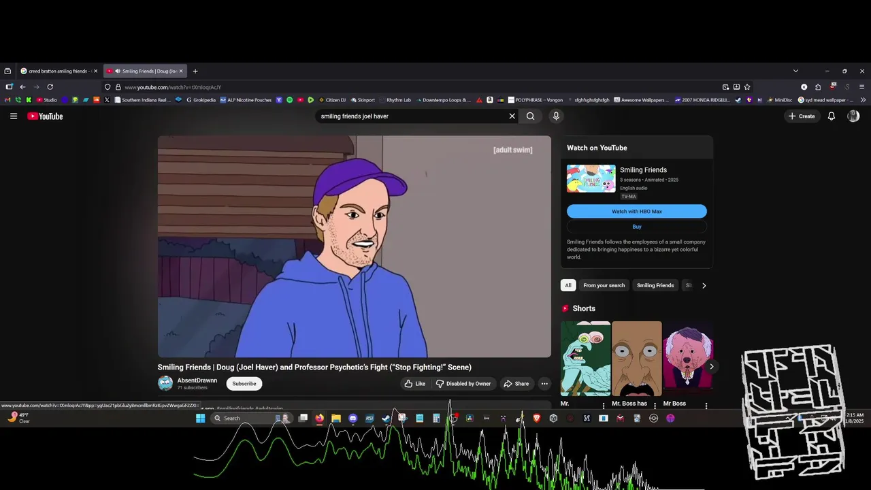
Task: Open the Gmail bookmark icon
Action: click(x=7, y=100)
